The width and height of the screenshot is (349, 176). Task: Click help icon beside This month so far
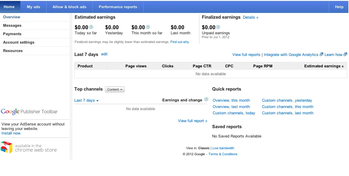point(148,27)
